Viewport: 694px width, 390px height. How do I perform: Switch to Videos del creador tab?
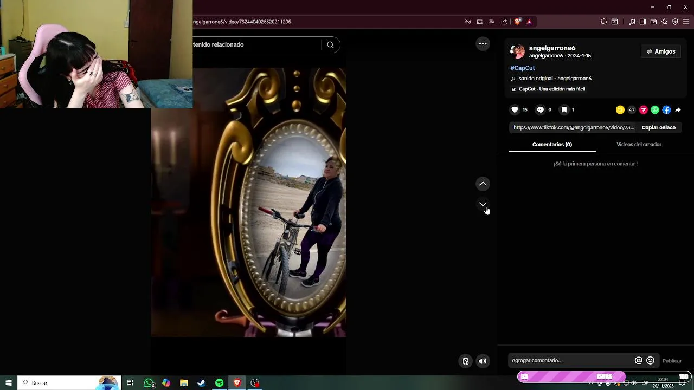pos(639,145)
